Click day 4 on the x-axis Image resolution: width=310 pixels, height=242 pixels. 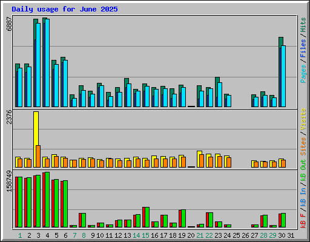click(x=47, y=235)
